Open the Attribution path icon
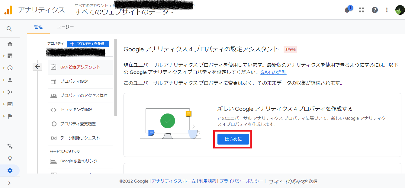Image resolution: width=405 pixels, height=188 pixels. pyautogui.click(x=10, y=146)
